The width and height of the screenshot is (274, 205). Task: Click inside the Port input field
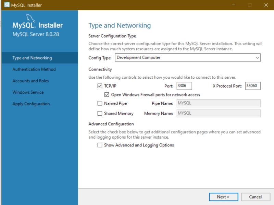pos(184,86)
